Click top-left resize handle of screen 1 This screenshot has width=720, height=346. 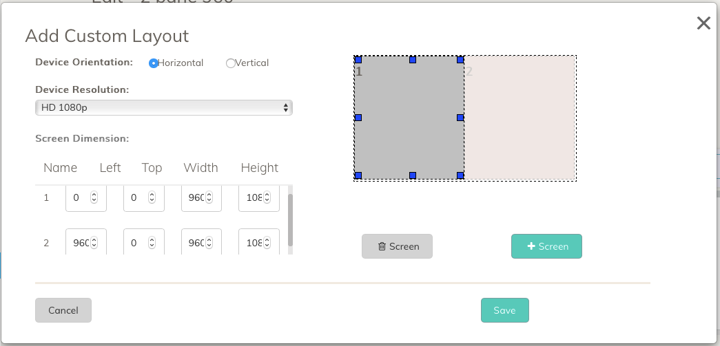[x=358, y=60]
